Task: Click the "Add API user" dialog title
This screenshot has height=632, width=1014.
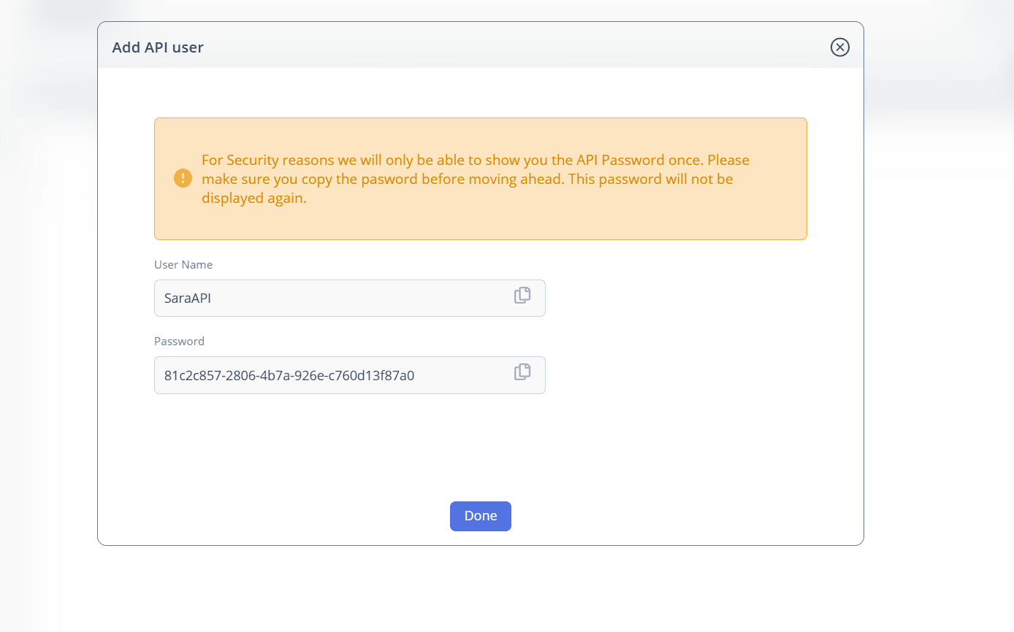Action: click(x=158, y=48)
